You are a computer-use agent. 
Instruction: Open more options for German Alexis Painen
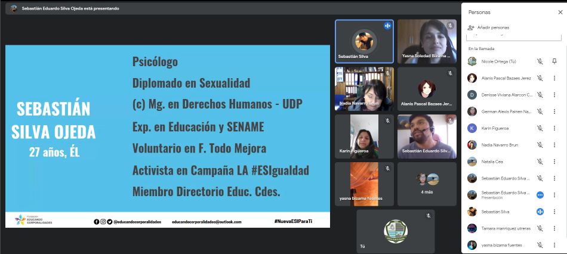click(554, 111)
